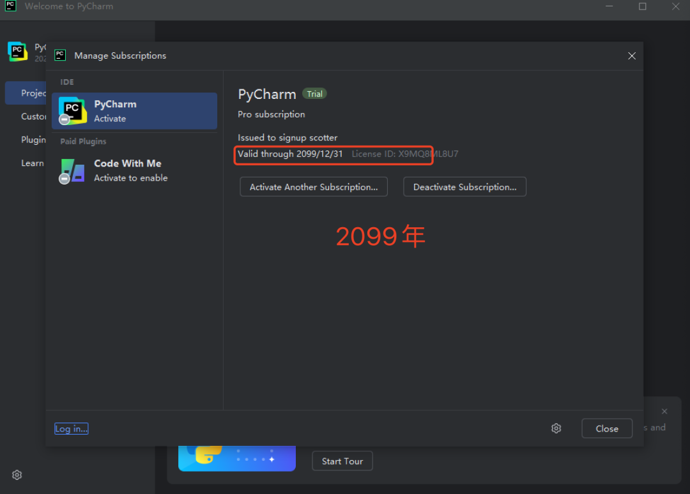Click 'Issued to signup scotter' text

(287, 138)
